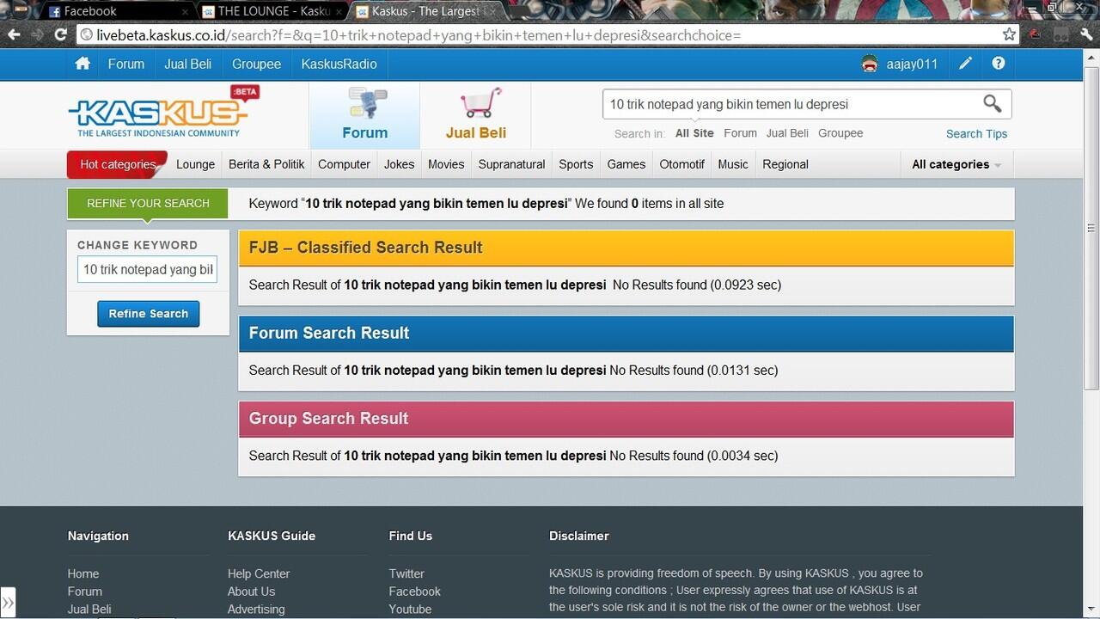Open footer Youtube link
The width and height of the screenshot is (1100, 619).
(x=410, y=610)
